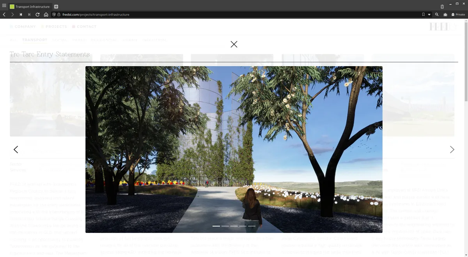This screenshot has width=468, height=257.
Task: Click the rewind history button
Action: (21, 14)
